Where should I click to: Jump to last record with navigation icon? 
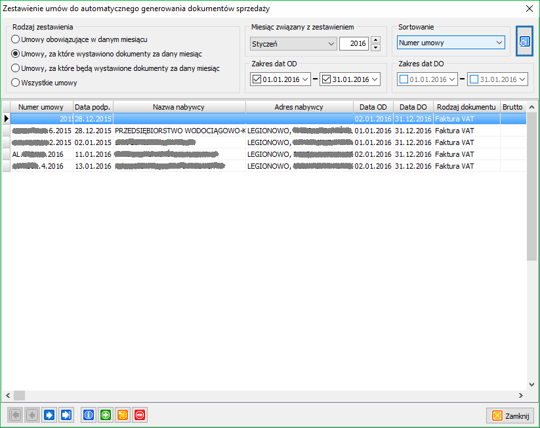[x=66, y=415]
